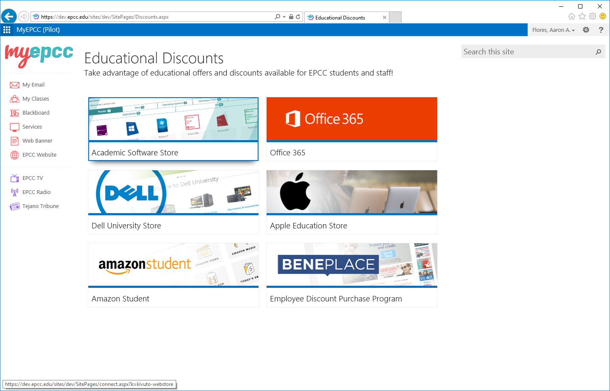
Task: Click the browser Home icon
Action: pyautogui.click(x=572, y=17)
